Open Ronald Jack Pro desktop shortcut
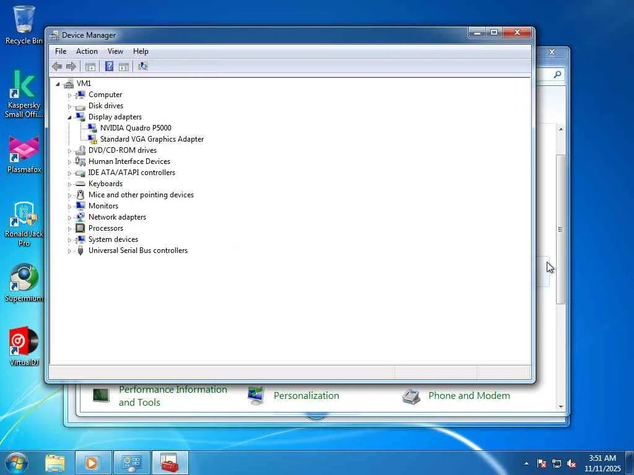Screen dimensions: 634x475 coord(24,224)
